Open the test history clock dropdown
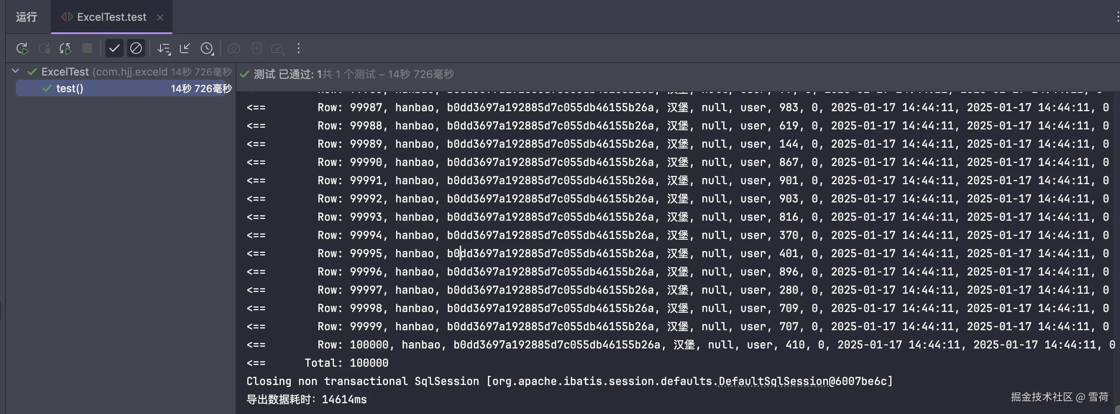The image size is (1120, 414). pos(207,48)
